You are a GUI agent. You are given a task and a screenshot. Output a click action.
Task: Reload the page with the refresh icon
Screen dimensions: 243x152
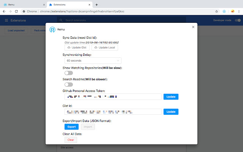pyautogui.click(x=16, y=11)
